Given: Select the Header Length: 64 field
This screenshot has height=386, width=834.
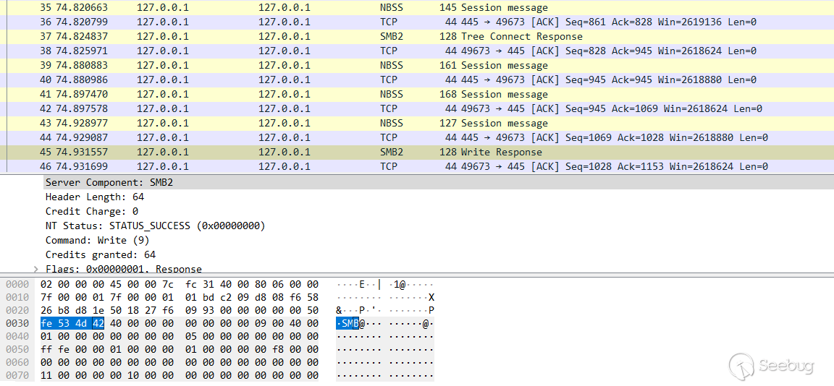Looking at the screenshot, I should tap(95, 197).
